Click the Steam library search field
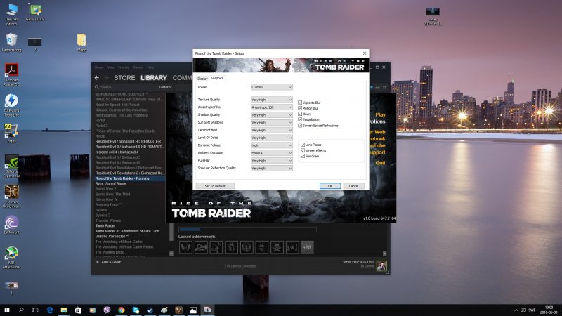562x316 pixels. click(126, 87)
